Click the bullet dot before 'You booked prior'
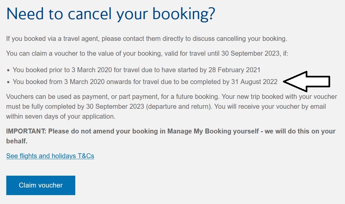Screen dimensions: 345x204 (x=8, y=70)
